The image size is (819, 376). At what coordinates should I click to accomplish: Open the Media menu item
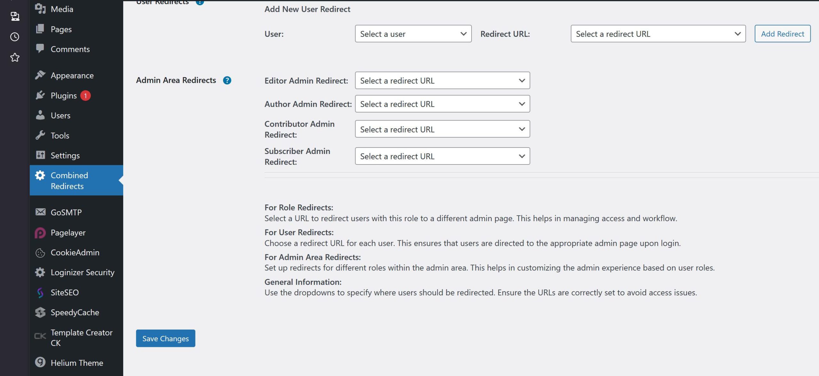tap(76, 9)
